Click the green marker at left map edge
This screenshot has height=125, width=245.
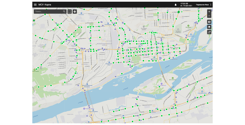pyautogui.click(x=34, y=20)
